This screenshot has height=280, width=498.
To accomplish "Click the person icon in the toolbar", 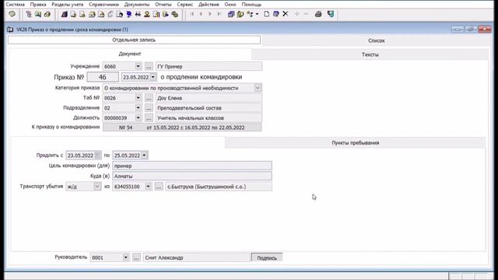I will pyautogui.click(x=147, y=14).
